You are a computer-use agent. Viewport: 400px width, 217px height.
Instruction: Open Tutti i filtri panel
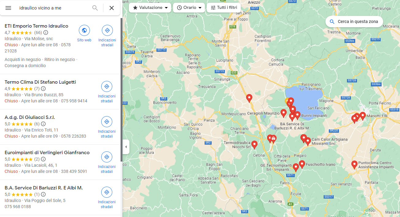coord(224,8)
